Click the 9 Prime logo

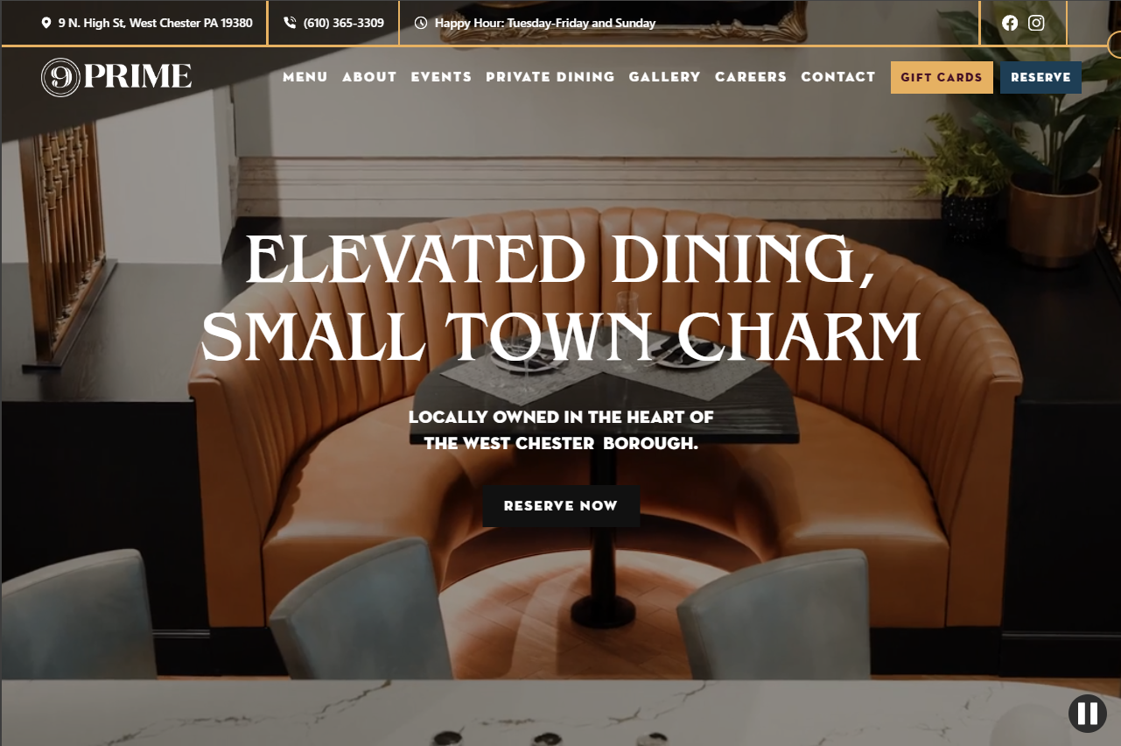(116, 77)
